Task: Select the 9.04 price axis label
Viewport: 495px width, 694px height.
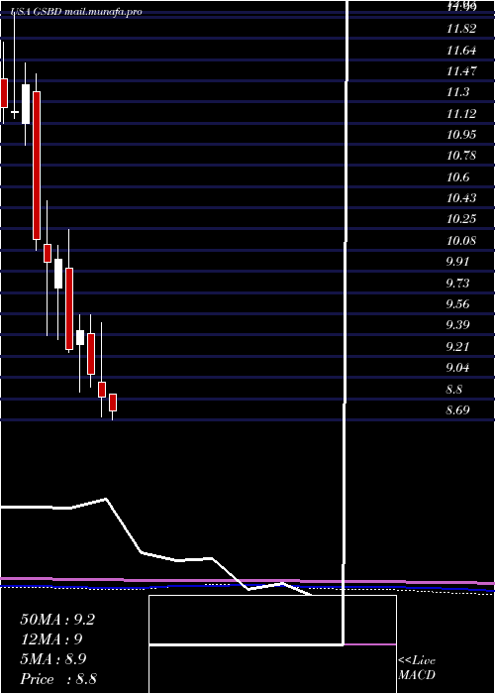Action: [458, 368]
